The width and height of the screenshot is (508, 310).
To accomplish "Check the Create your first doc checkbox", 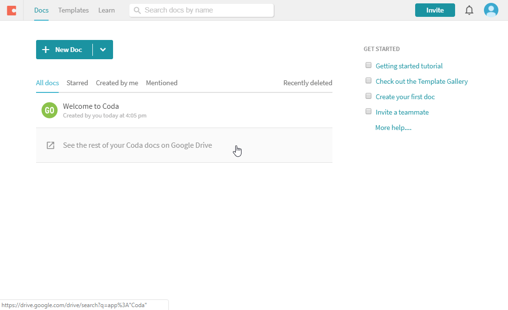I will coord(368,96).
